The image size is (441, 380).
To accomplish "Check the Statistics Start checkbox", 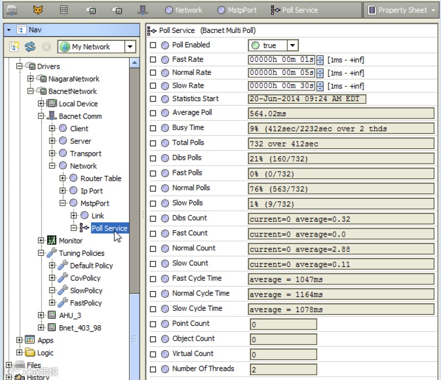I will tap(153, 99).
